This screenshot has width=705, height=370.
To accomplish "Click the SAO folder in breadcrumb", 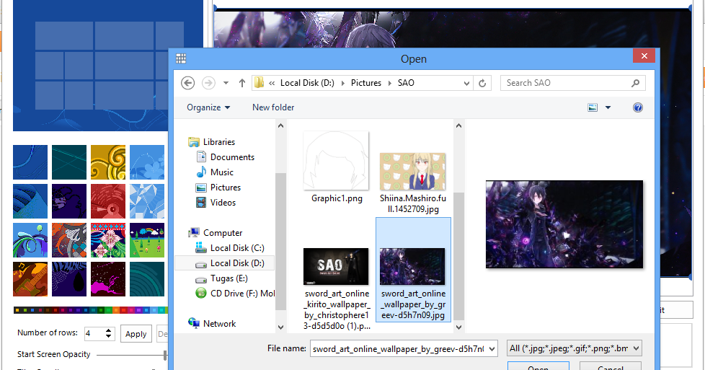I will click(x=406, y=83).
